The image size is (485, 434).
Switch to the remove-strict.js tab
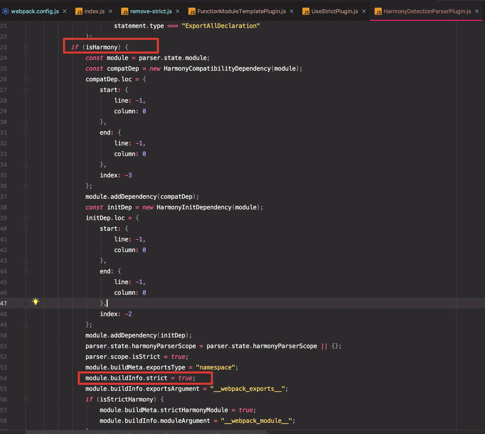(x=151, y=11)
